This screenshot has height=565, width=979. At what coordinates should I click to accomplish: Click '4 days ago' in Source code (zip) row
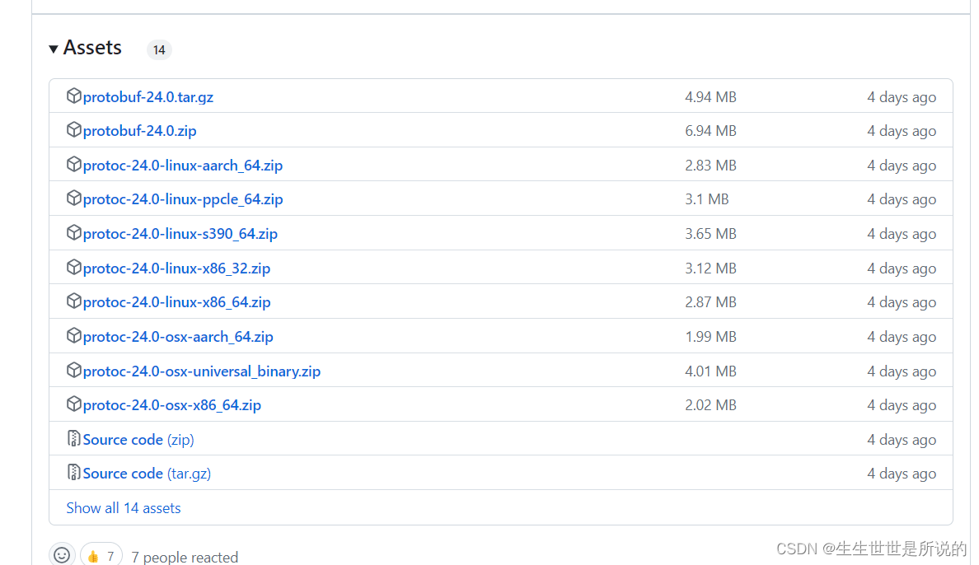tap(902, 440)
